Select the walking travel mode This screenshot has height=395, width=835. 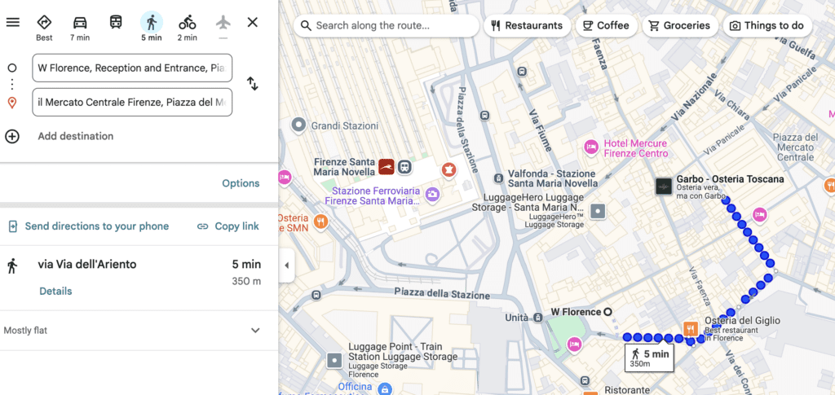(152, 22)
